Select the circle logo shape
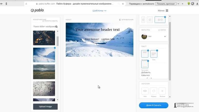The height and width of the screenshot is (112, 199). [154, 91]
